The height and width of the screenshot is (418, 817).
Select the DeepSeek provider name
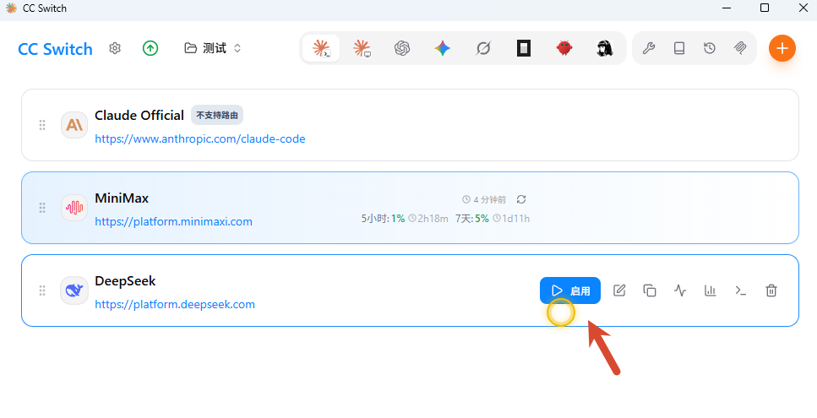pyautogui.click(x=125, y=281)
